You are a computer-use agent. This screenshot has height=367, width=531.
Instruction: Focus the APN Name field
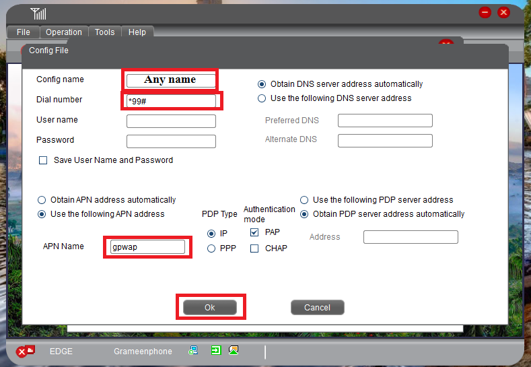[x=147, y=246]
